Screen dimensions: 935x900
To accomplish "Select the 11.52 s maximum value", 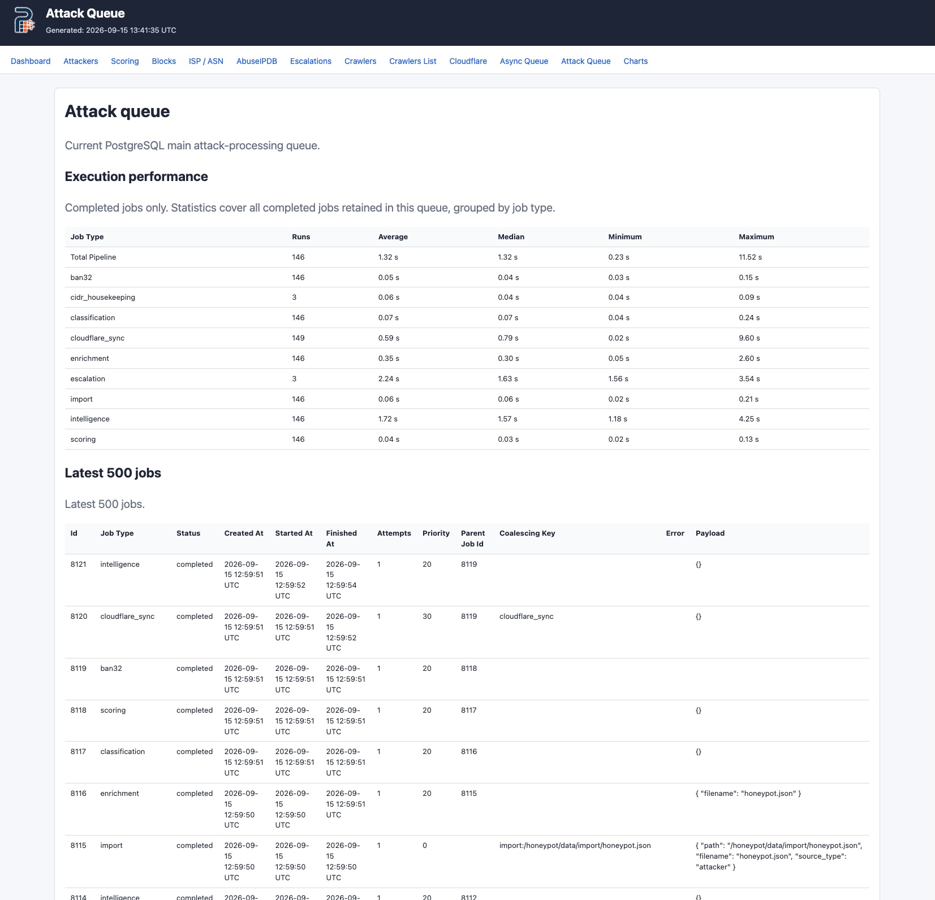I will 750,257.
